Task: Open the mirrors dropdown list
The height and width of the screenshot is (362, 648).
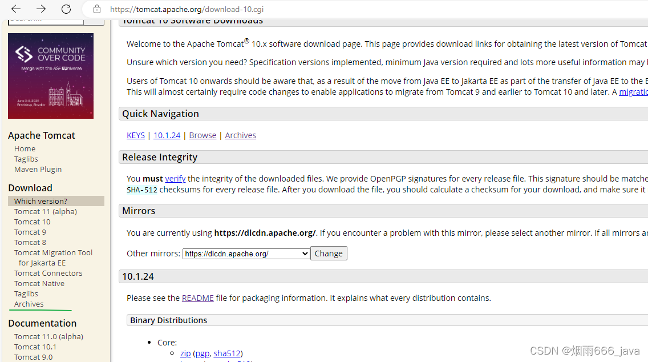Action: pos(246,254)
